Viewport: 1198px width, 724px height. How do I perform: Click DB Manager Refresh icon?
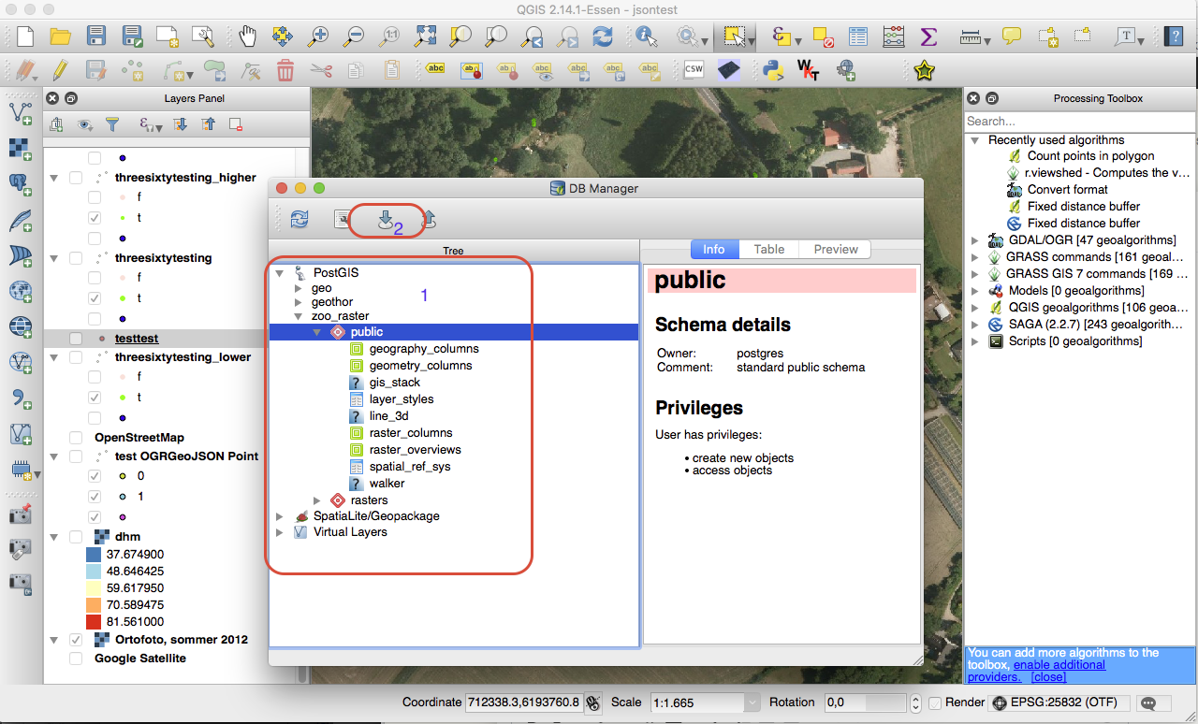click(299, 219)
